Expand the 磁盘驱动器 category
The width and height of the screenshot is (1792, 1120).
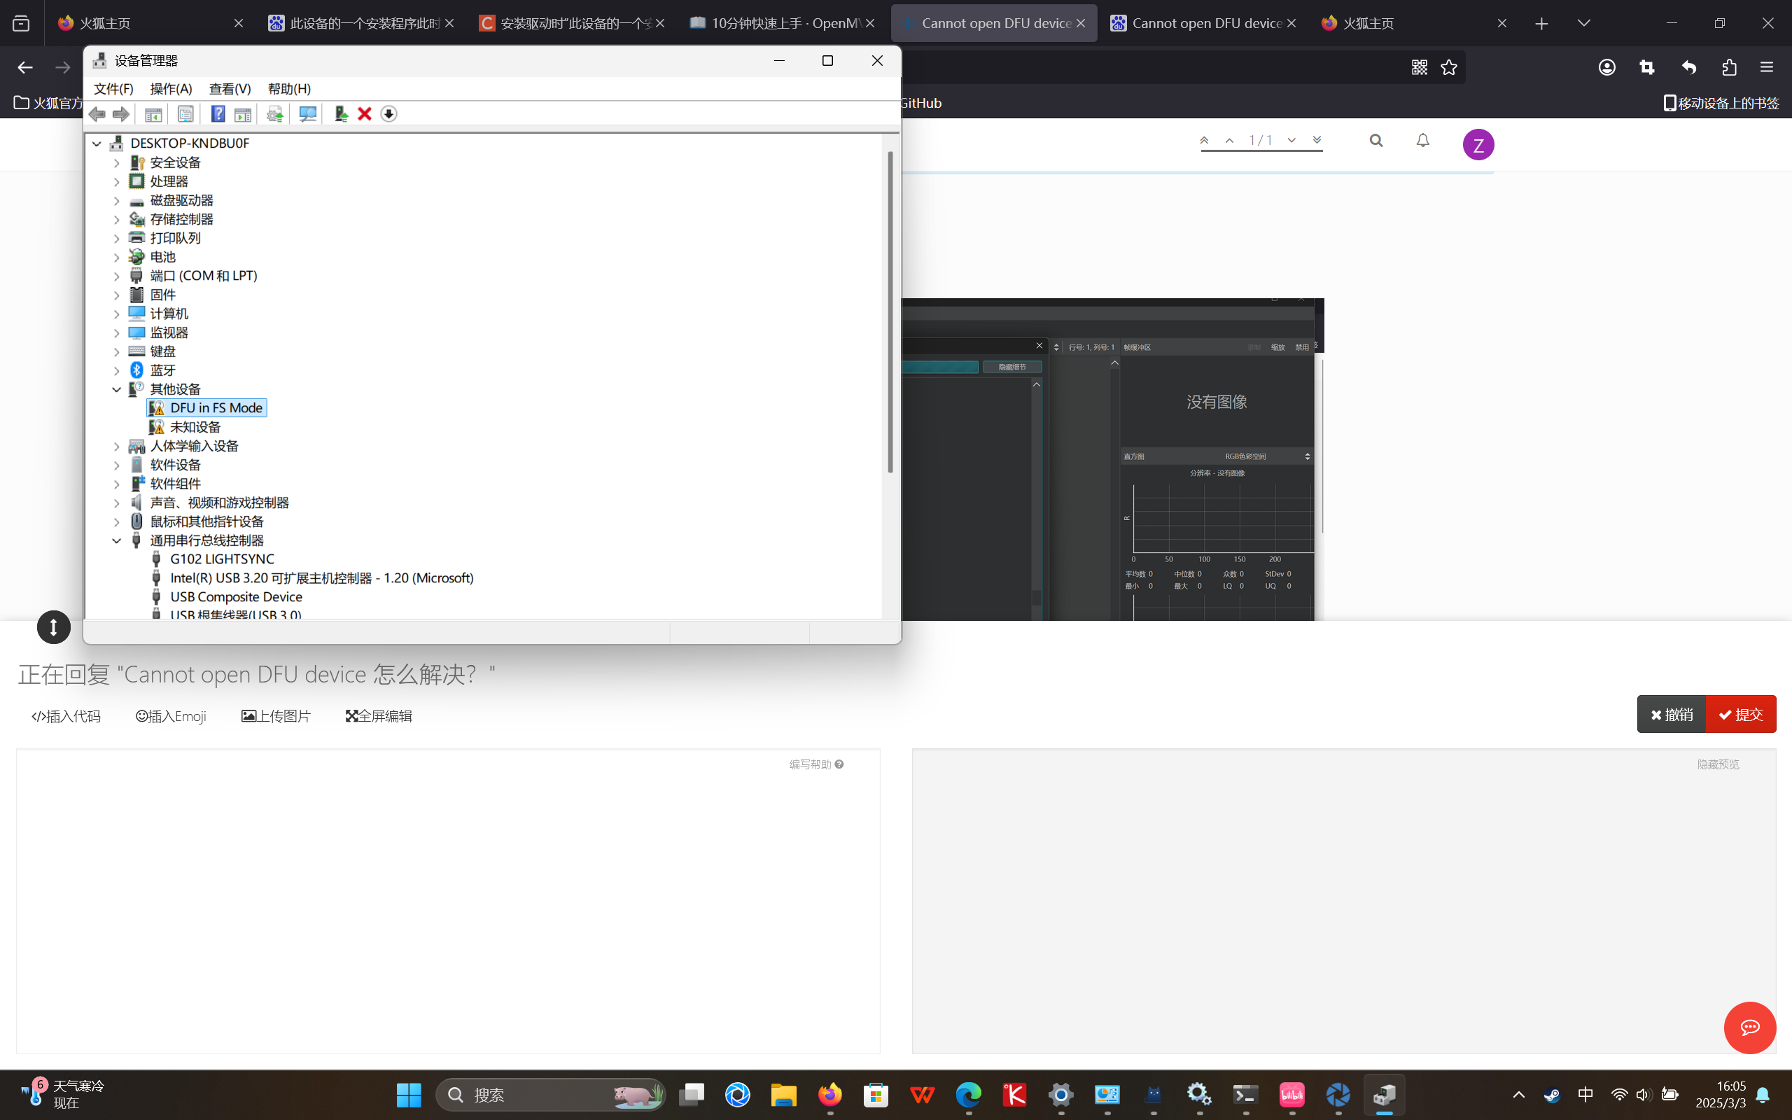pos(116,201)
